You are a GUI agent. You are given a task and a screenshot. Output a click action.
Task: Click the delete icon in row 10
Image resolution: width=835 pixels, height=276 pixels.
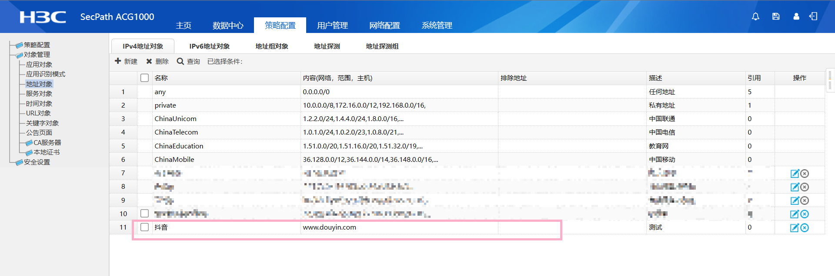pos(805,214)
